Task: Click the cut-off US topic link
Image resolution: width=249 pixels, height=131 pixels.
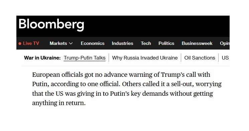Action: (225, 58)
